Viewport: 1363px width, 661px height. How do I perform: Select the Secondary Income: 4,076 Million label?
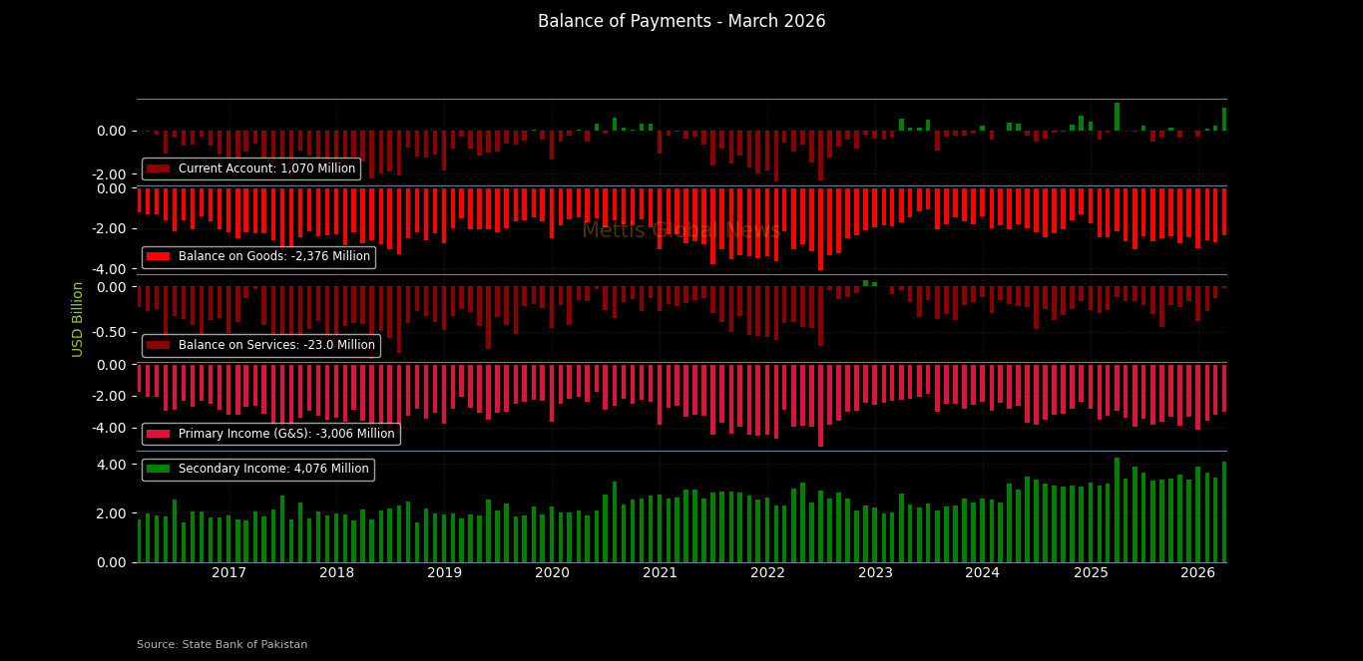click(273, 470)
